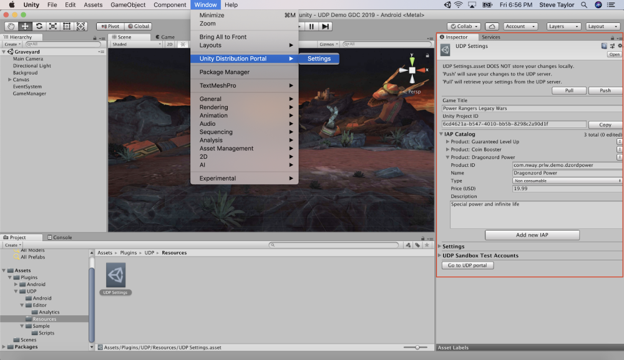
Task: Click the Step forward playback button
Action: click(x=326, y=26)
